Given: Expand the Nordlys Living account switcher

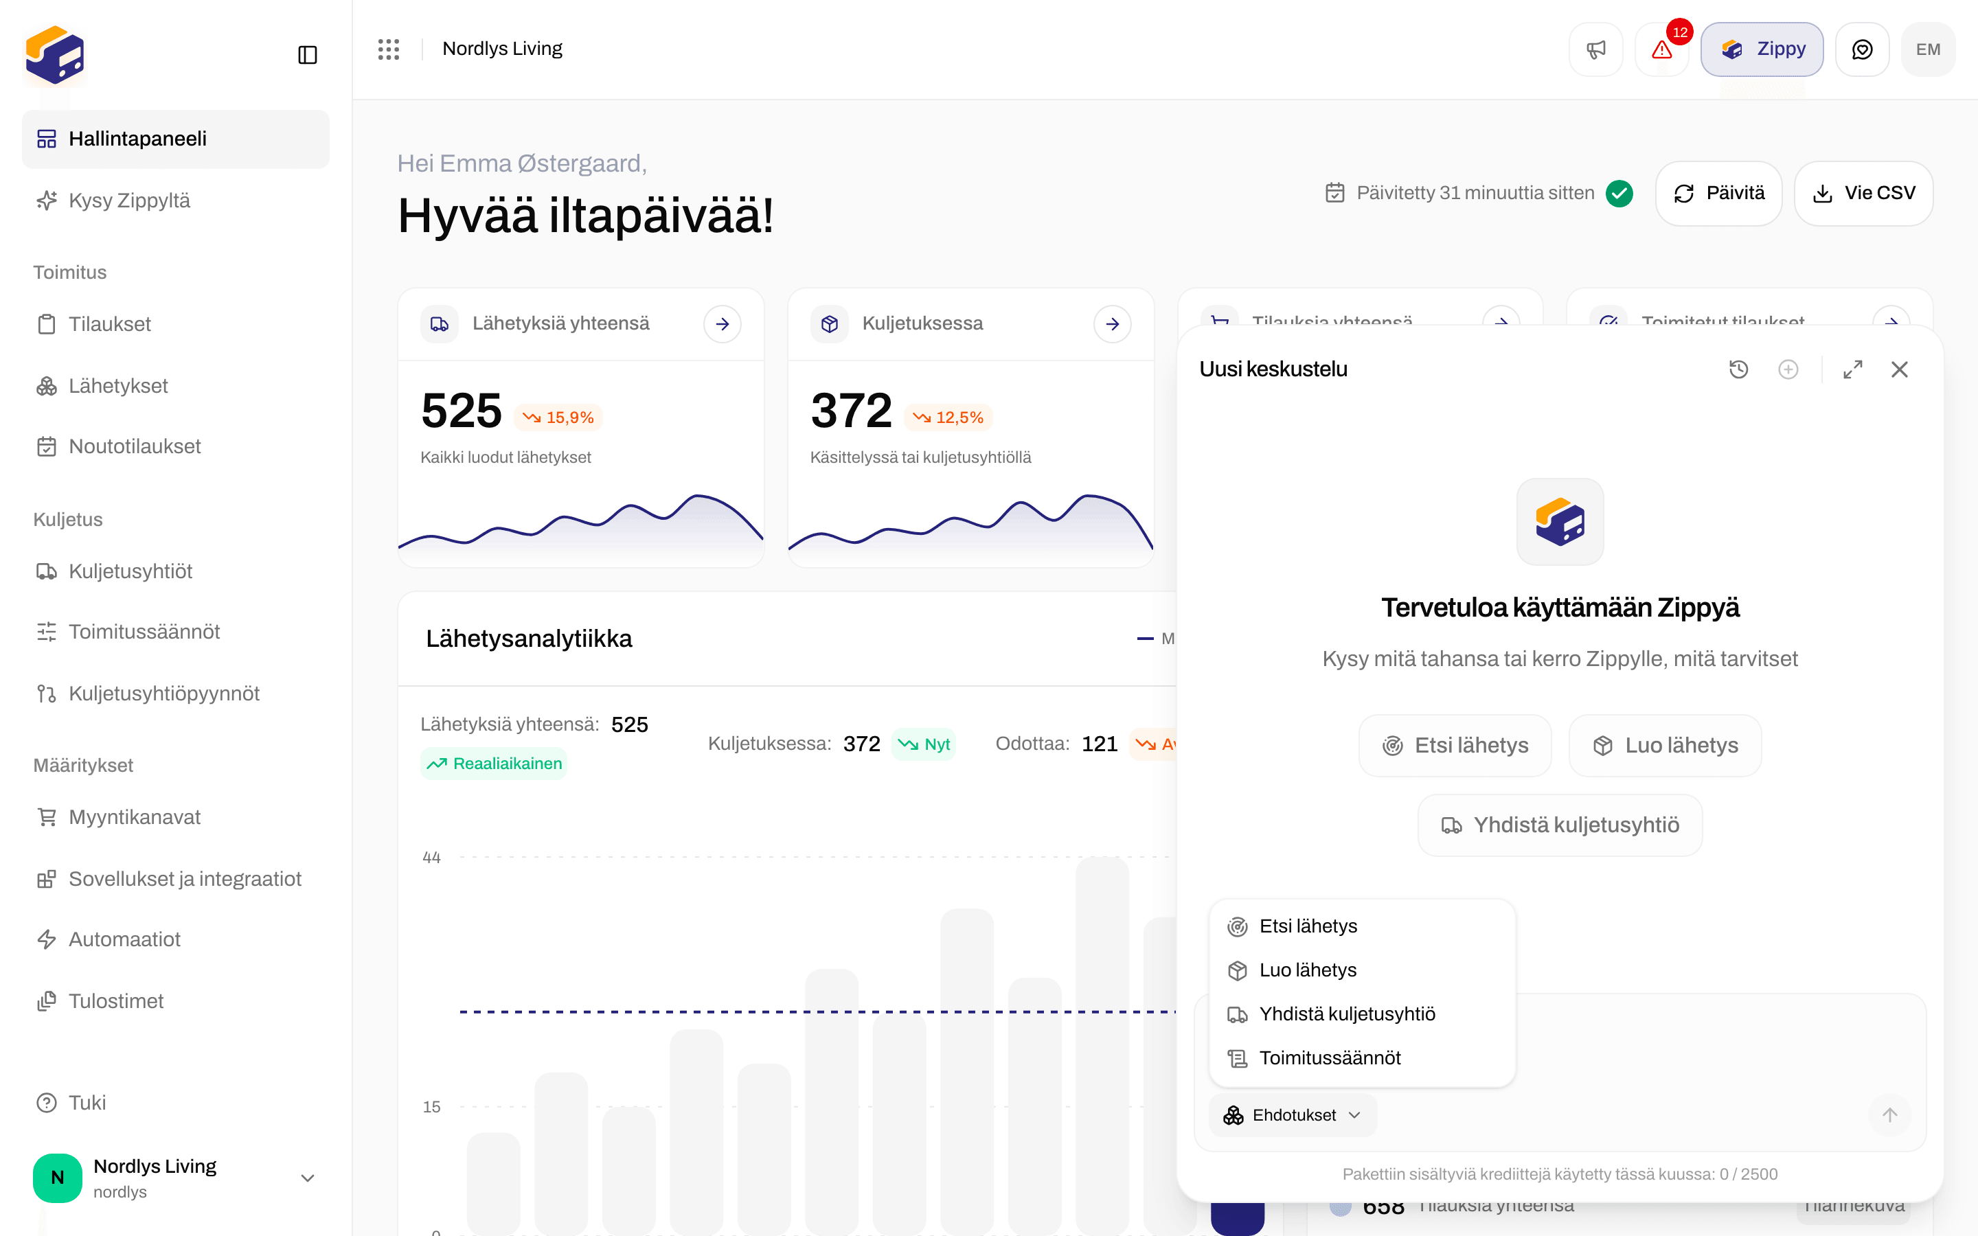Looking at the screenshot, I should tap(176, 1177).
